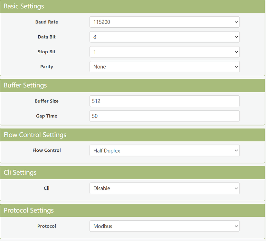Click the chevron on the Parity selector
The image size is (266, 241).
pos(236,67)
